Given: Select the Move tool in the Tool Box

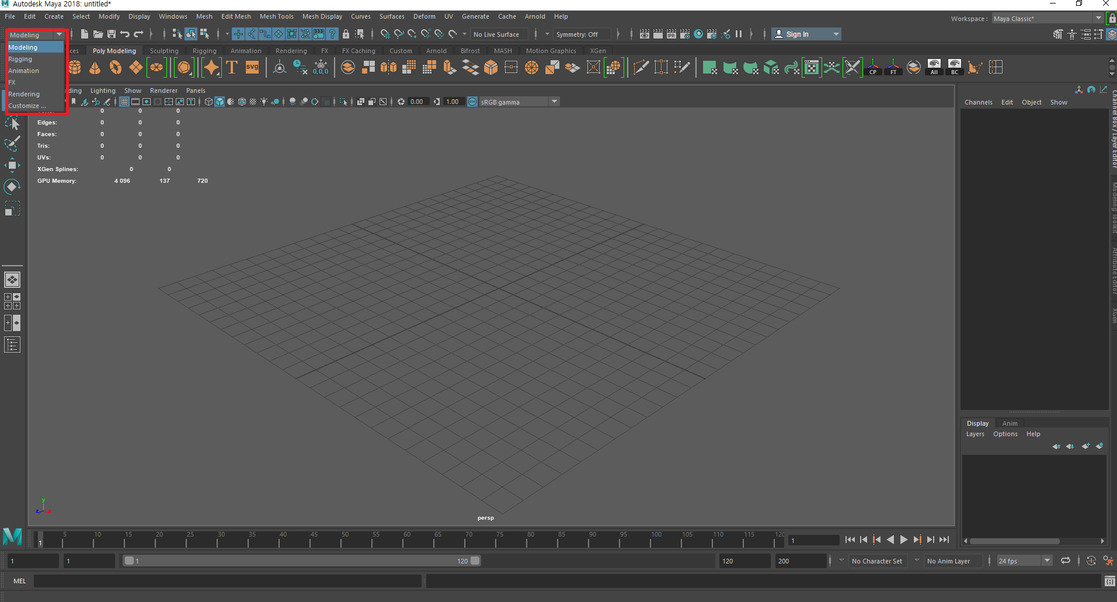Looking at the screenshot, I should tap(12, 165).
